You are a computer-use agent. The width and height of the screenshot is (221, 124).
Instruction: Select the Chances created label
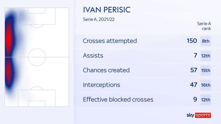[x=106, y=70]
